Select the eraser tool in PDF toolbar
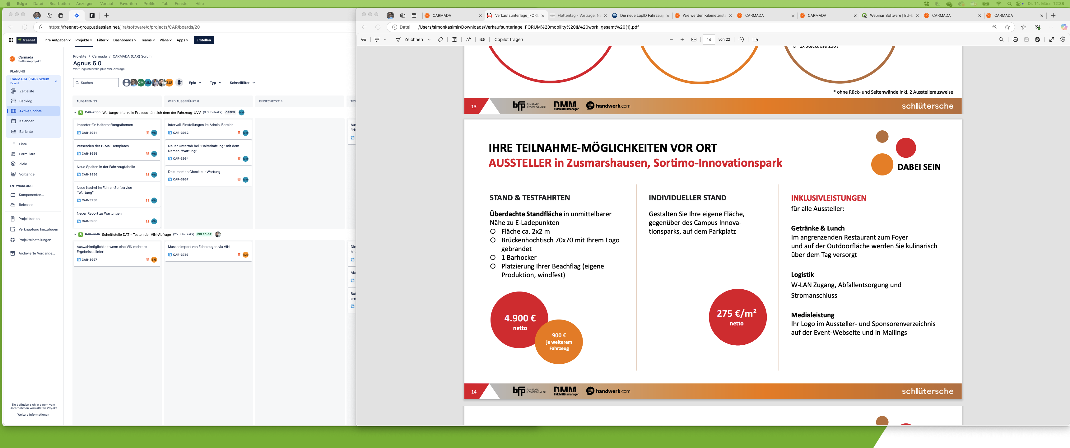 click(x=440, y=40)
